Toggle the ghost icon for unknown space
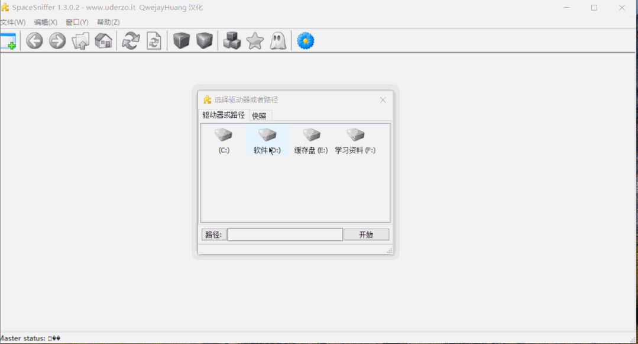638x344 pixels. [x=278, y=40]
